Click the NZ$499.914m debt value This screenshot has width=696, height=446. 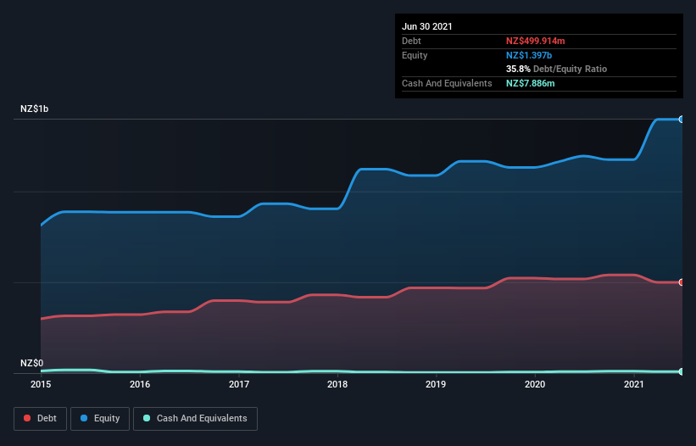point(535,41)
